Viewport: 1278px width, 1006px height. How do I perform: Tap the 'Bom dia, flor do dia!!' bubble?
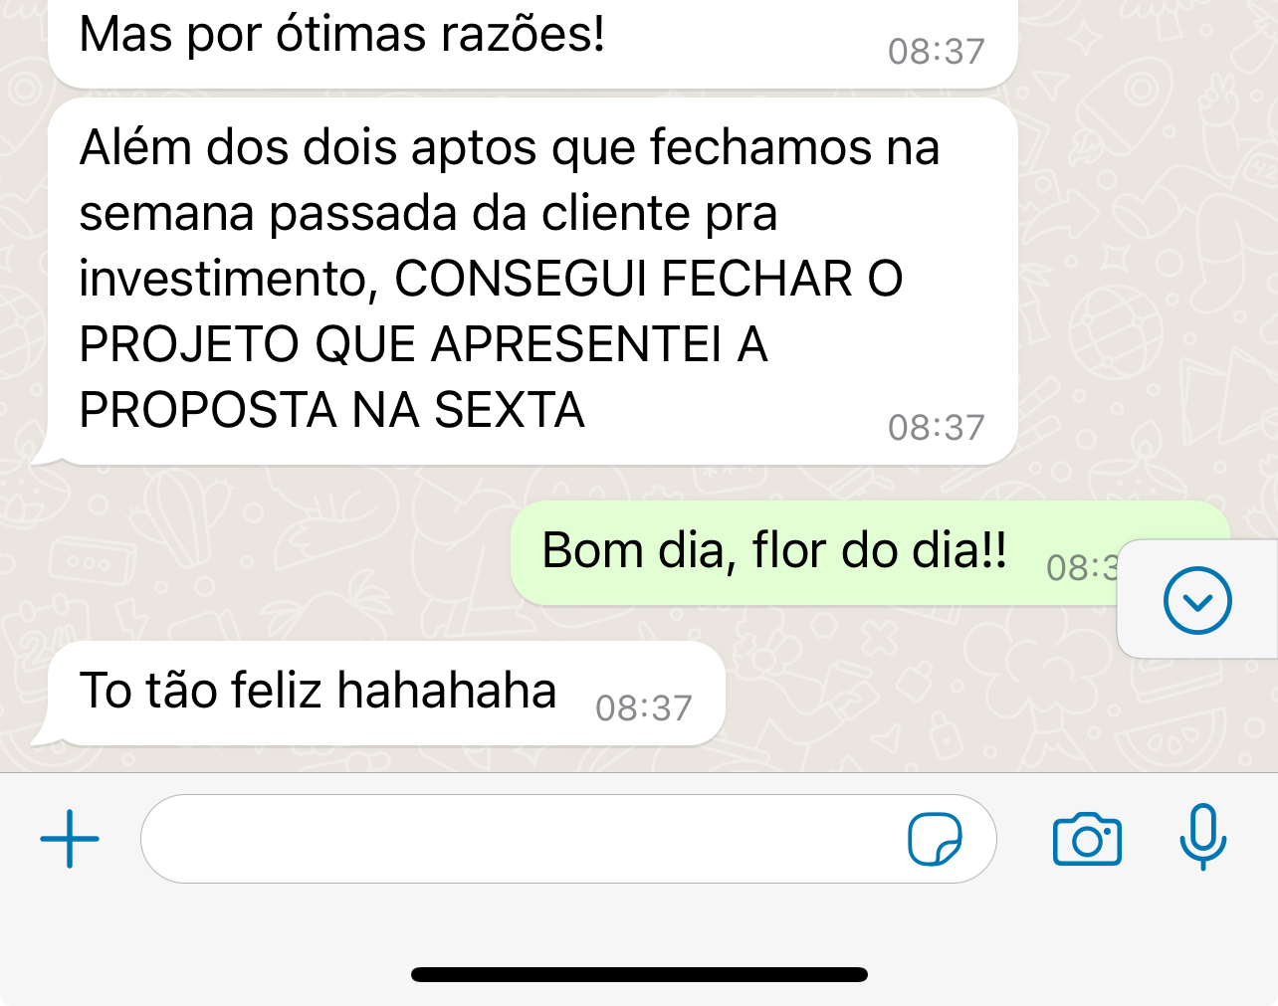pyautogui.click(x=870, y=552)
